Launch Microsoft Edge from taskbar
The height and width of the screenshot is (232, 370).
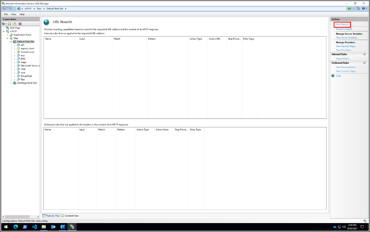click(x=15, y=227)
